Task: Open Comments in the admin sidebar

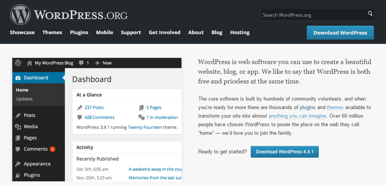Action: (x=36, y=149)
